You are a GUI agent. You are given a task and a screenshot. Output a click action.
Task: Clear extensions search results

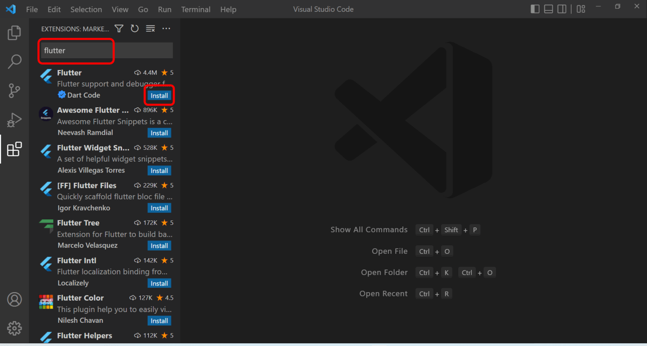click(x=150, y=29)
